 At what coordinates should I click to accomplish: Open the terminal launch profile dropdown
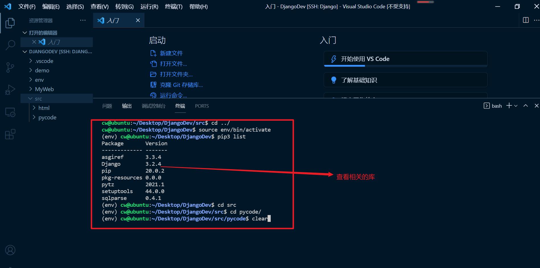(516, 106)
